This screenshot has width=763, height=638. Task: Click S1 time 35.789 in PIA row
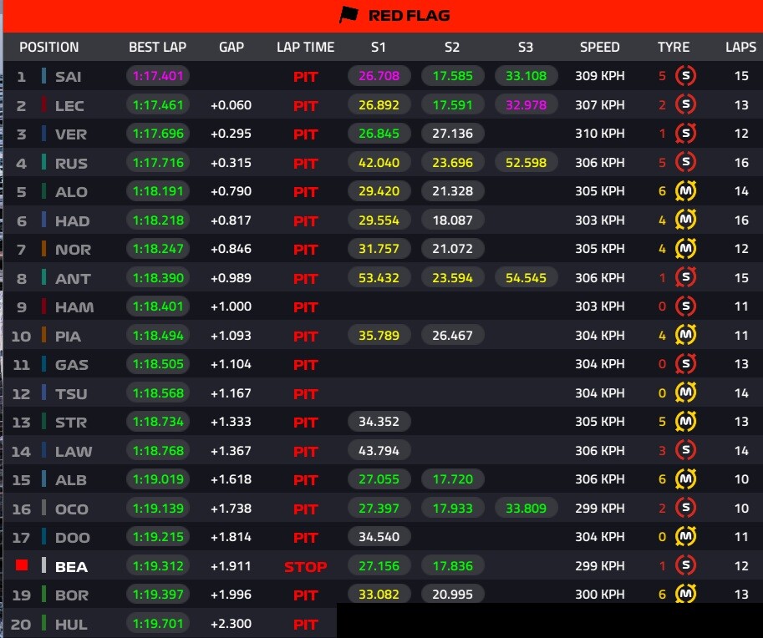pyautogui.click(x=379, y=335)
